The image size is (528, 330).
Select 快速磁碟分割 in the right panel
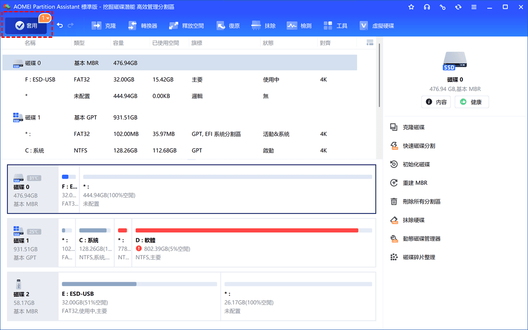pos(419,146)
